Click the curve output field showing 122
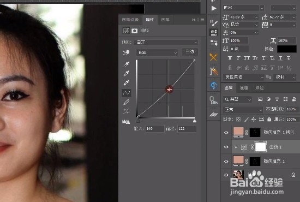 pyautogui.click(x=187, y=129)
